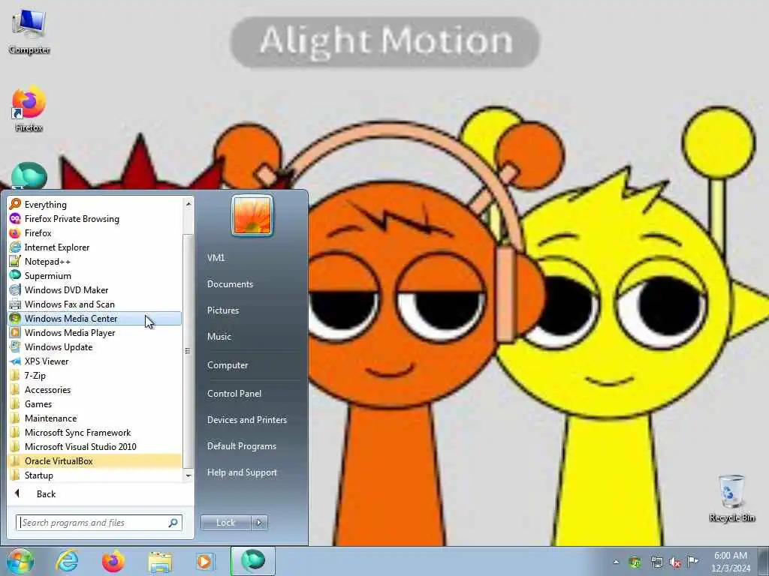The image size is (769, 576).
Task: Open Internet Explorer from the taskbar
Action: pos(67,561)
